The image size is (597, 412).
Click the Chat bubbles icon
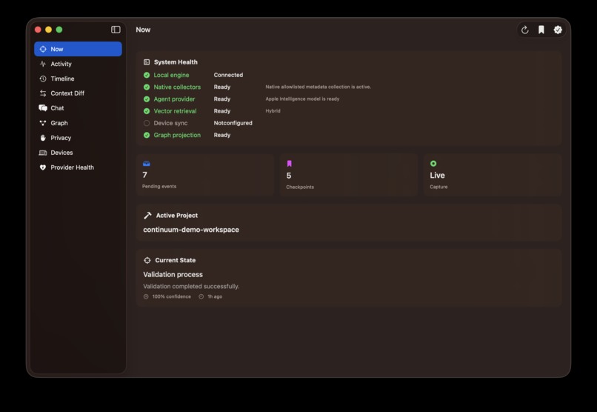[x=43, y=108]
